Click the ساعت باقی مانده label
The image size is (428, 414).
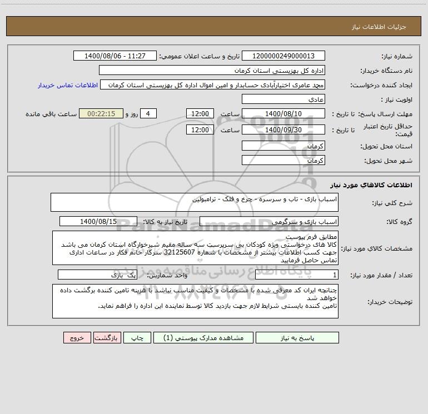click(51, 114)
